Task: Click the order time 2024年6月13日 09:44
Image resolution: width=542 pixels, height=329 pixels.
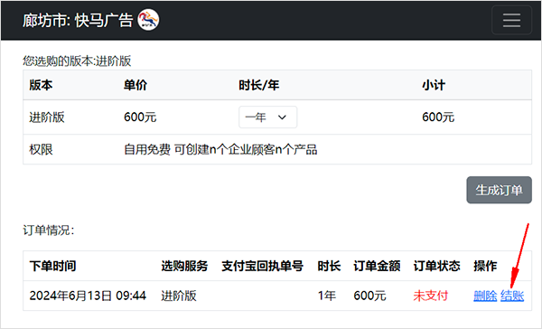Action: click(88, 296)
